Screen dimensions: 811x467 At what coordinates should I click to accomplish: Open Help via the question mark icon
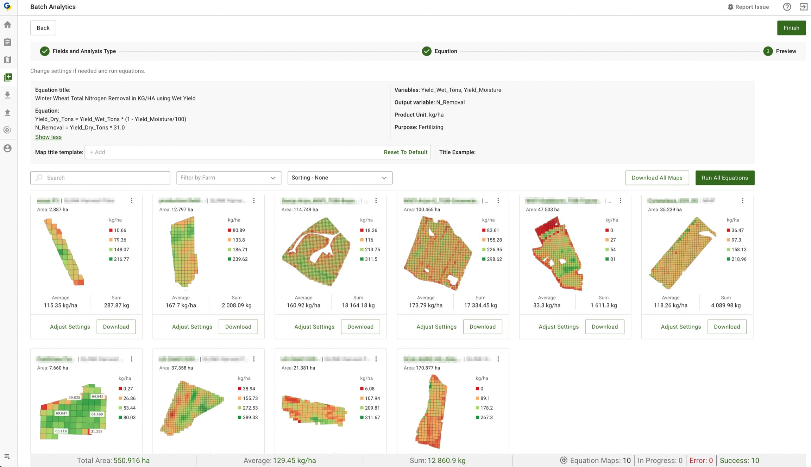point(787,7)
